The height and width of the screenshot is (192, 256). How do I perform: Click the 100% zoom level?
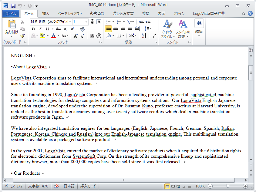pos(200,186)
